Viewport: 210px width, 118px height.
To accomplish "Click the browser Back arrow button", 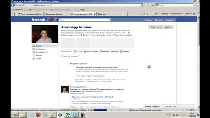I will [13, 5].
